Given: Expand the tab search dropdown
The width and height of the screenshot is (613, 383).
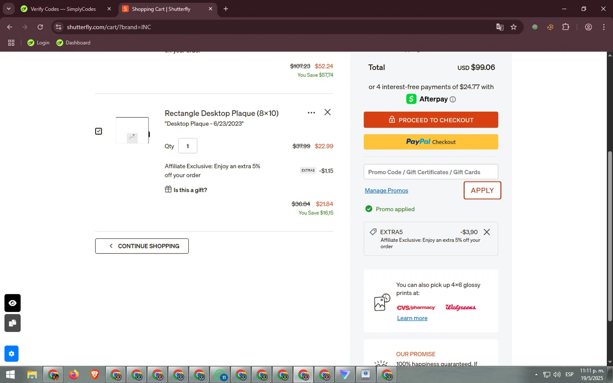Looking at the screenshot, I should (x=9, y=9).
